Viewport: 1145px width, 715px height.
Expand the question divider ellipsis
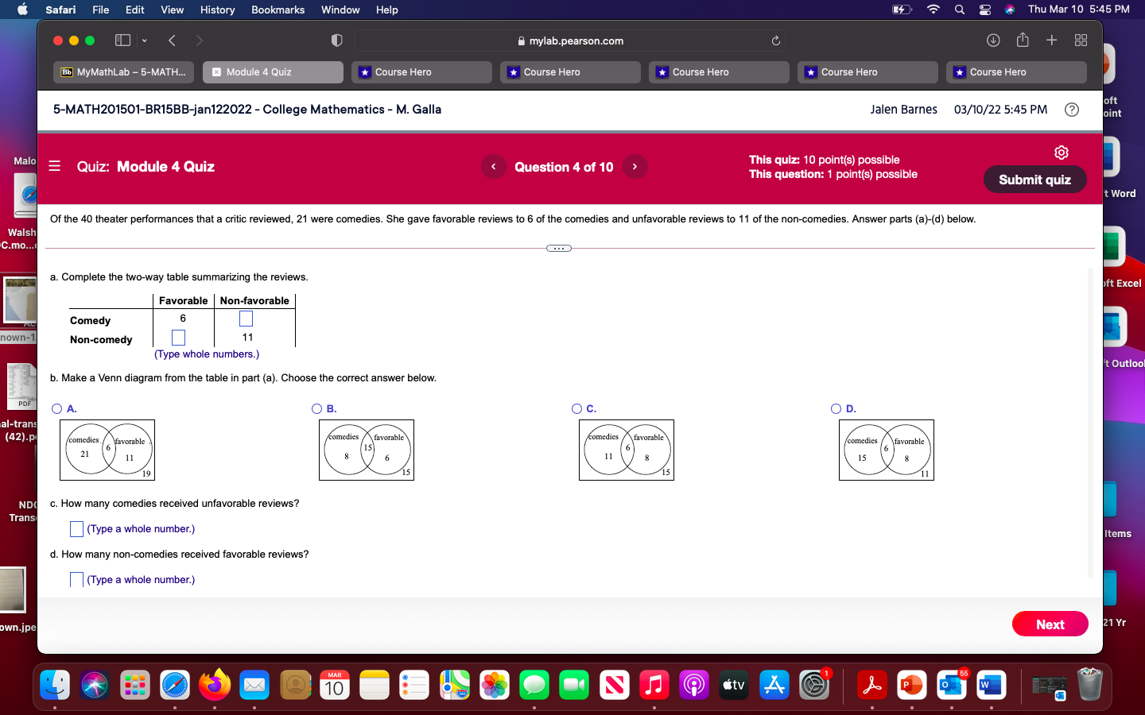pos(558,248)
